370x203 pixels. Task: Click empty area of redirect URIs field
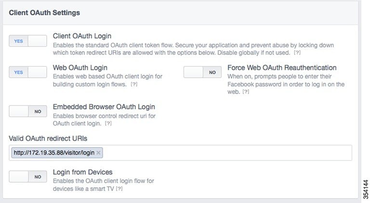click(x=226, y=153)
